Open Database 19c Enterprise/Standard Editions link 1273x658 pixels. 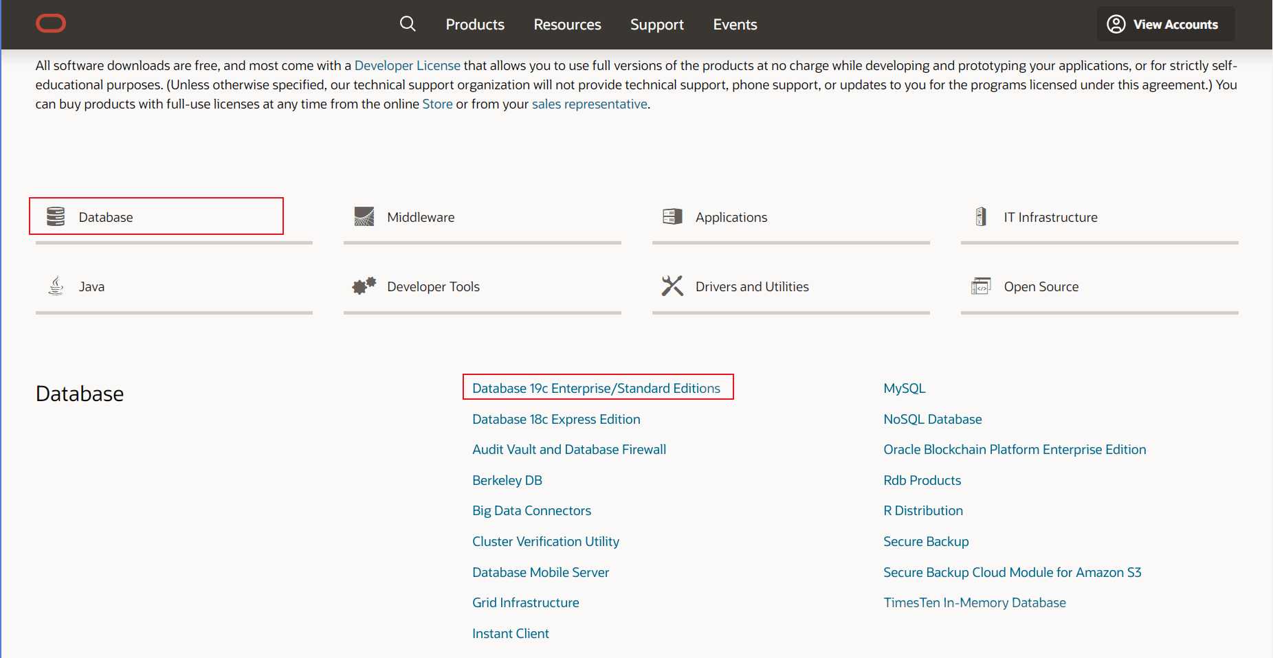[x=596, y=388]
